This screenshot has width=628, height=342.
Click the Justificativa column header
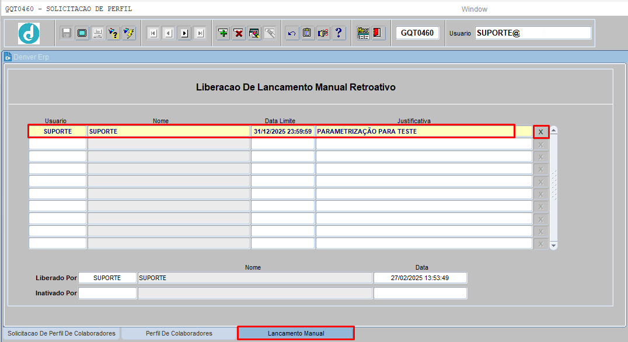coord(414,121)
